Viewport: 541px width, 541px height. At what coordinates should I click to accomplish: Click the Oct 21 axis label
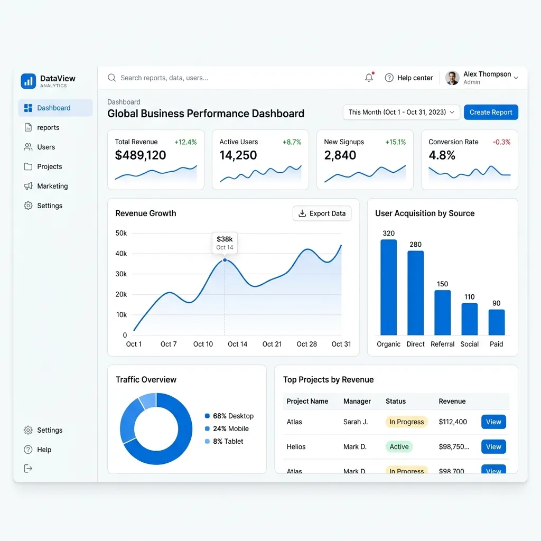272,344
